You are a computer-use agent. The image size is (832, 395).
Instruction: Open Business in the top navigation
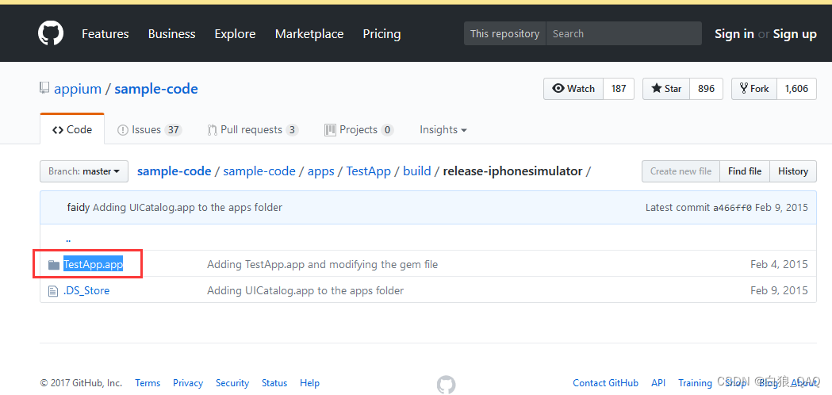[x=171, y=34]
